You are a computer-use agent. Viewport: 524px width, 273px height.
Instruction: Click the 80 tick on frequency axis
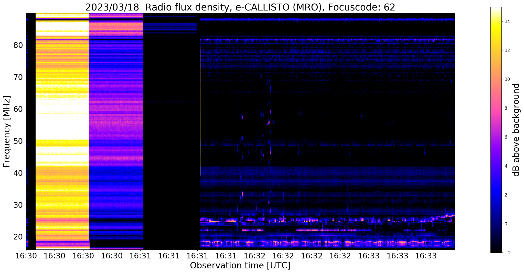point(18,45)
